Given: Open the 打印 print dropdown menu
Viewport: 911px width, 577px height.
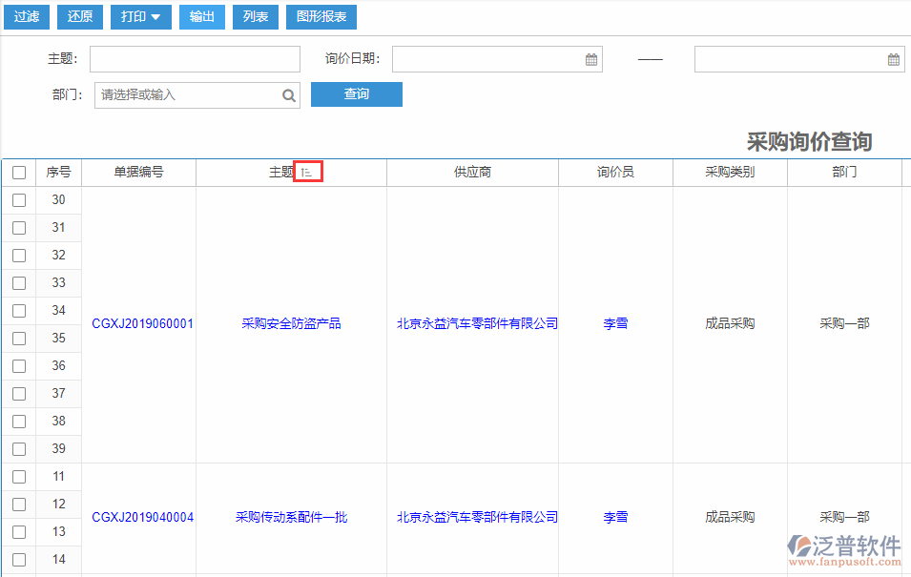Looking at the screenshot, I should click(140, 16).
